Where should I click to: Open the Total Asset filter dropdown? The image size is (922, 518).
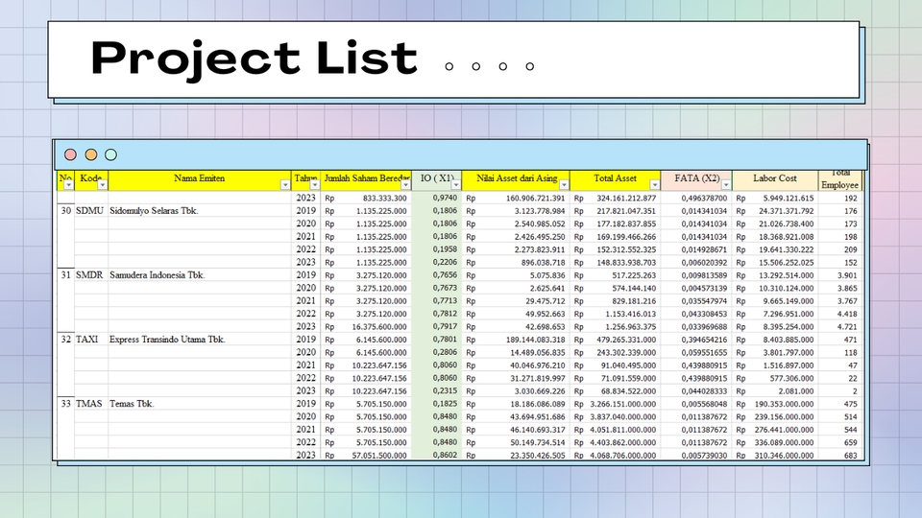pyautogui.click(x=654, y=185)
